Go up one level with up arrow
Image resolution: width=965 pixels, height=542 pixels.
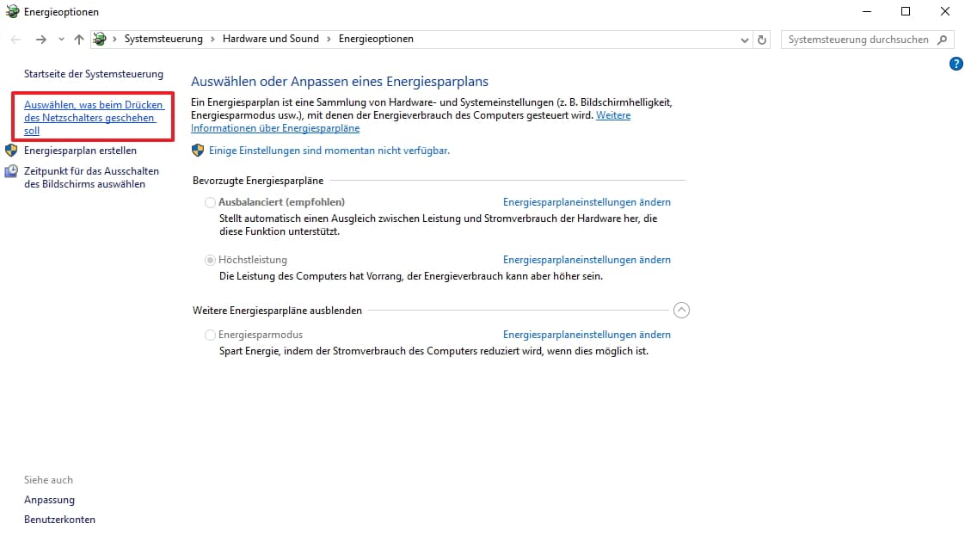click(x=79, y=40)
